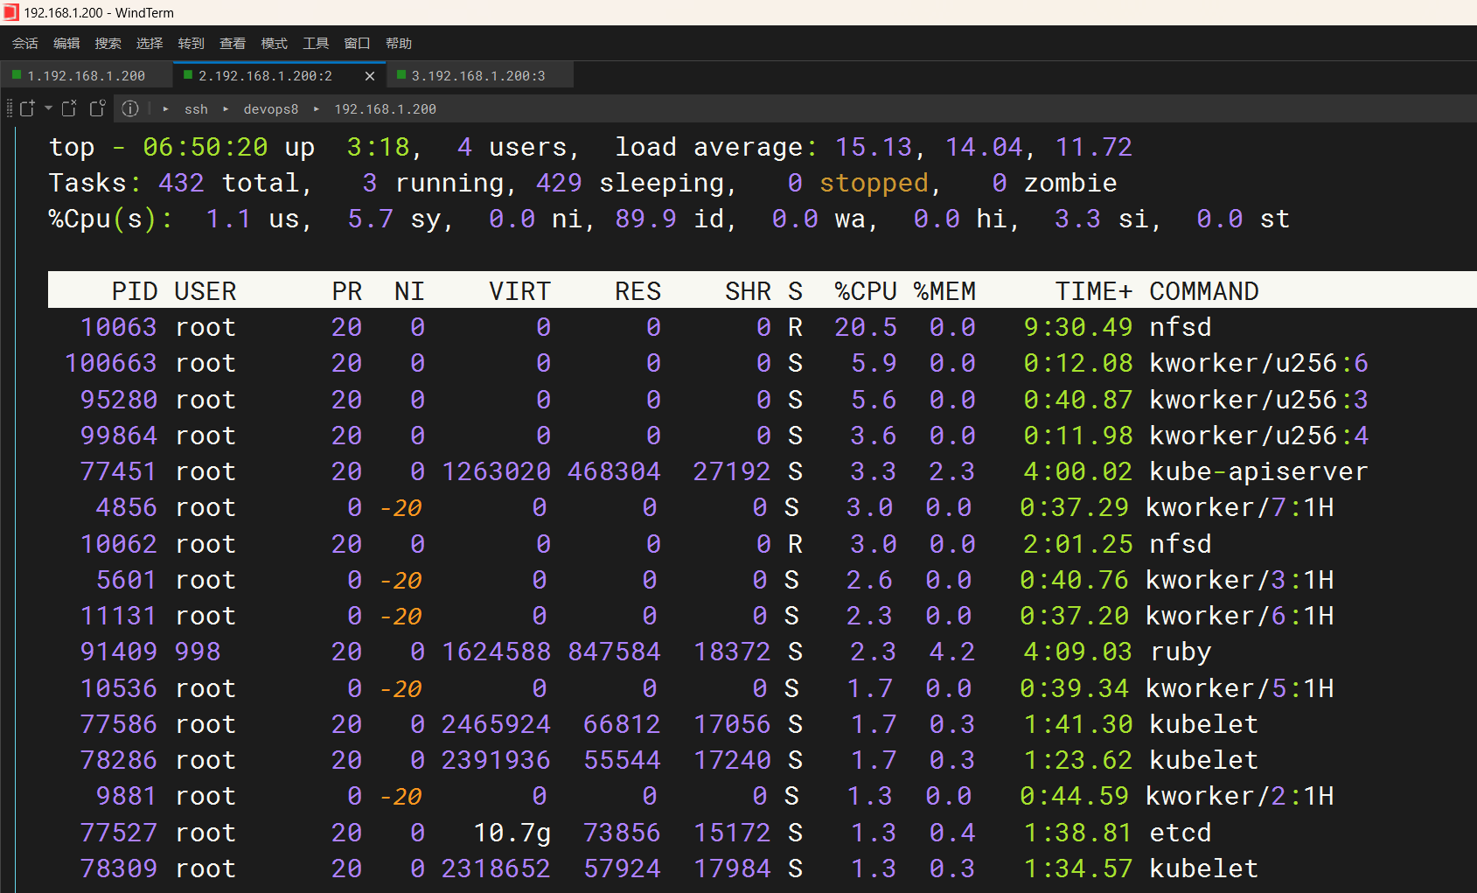
Task: Open the 窗口 menu
Action: [358, 43]
